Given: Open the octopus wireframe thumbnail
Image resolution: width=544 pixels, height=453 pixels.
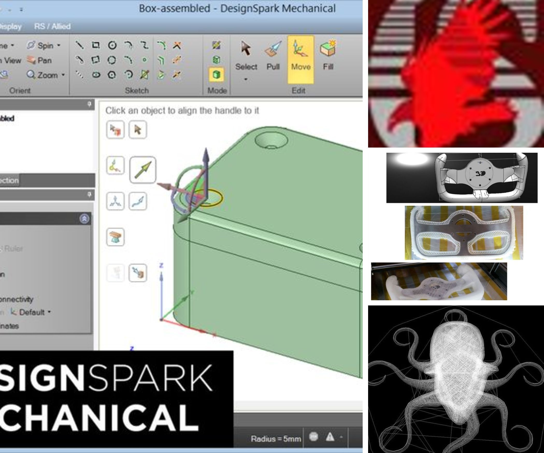Looking at the screenshot, I should [x=456, y=379].
